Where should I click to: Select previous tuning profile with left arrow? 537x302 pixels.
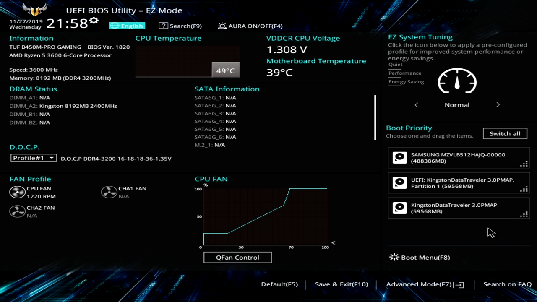click(416, 105)
